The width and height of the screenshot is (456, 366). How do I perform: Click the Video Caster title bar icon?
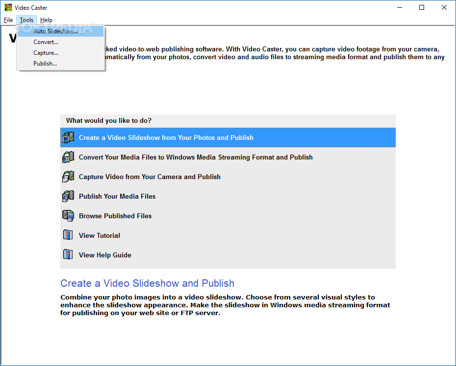(8, 7)
